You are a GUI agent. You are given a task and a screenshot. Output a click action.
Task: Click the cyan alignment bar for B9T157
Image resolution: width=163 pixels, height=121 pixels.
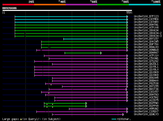[x=95, y=39]
